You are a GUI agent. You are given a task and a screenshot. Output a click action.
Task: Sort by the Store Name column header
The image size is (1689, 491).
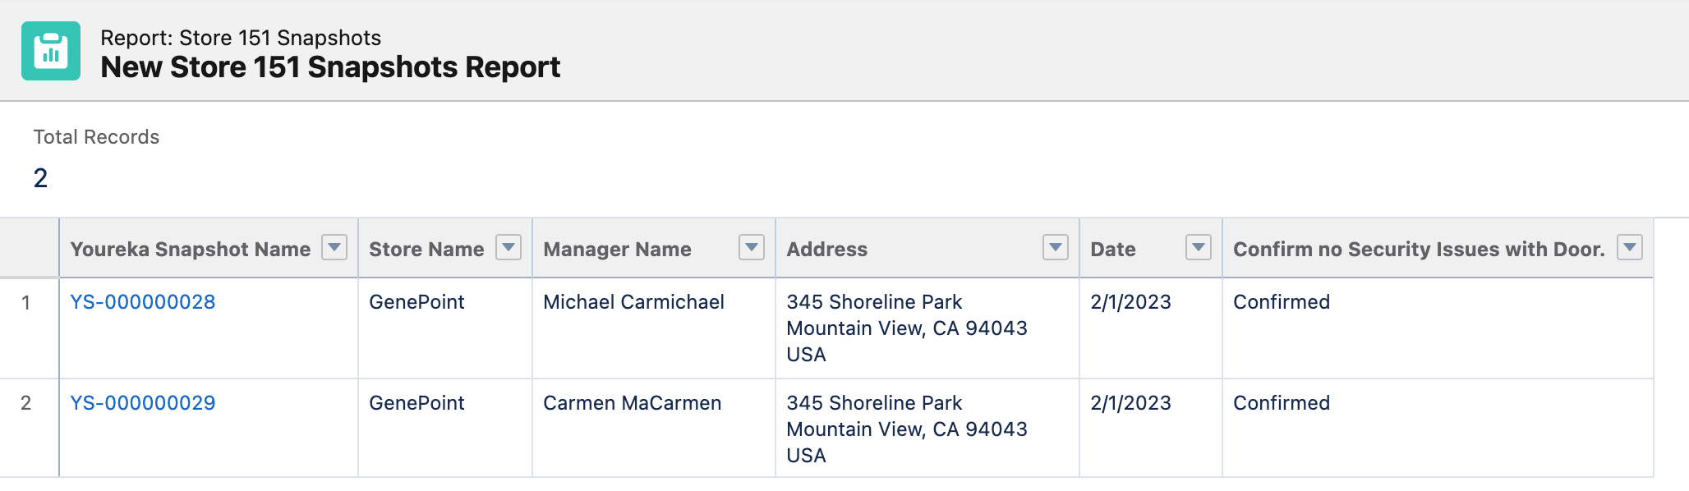pos(426,249)
